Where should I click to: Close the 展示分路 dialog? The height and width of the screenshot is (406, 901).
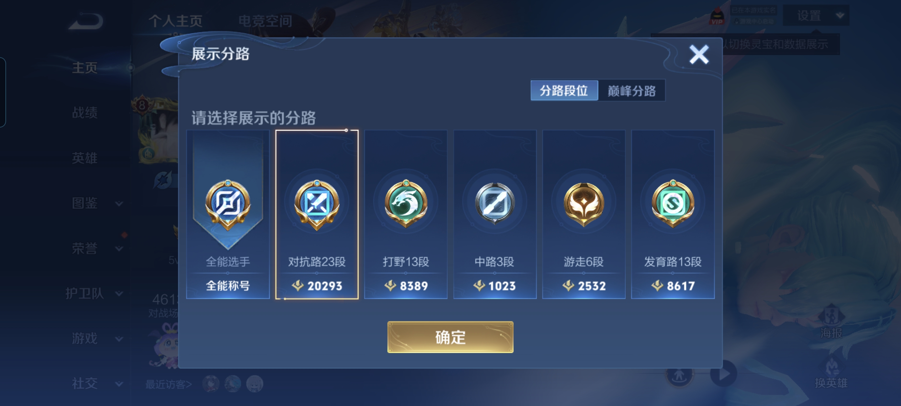699,54
